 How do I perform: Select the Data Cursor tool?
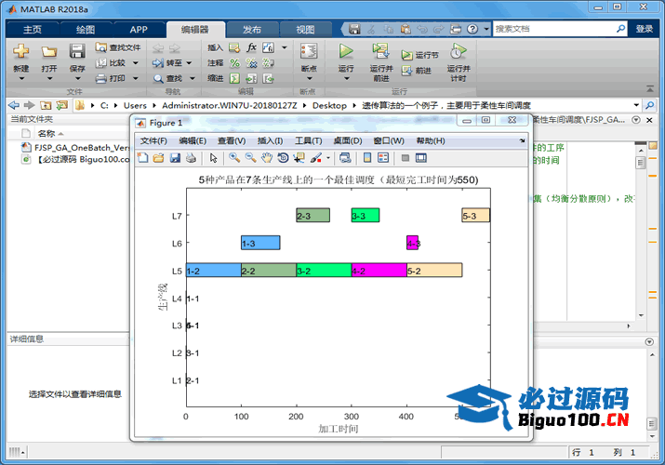coord(299,158)
